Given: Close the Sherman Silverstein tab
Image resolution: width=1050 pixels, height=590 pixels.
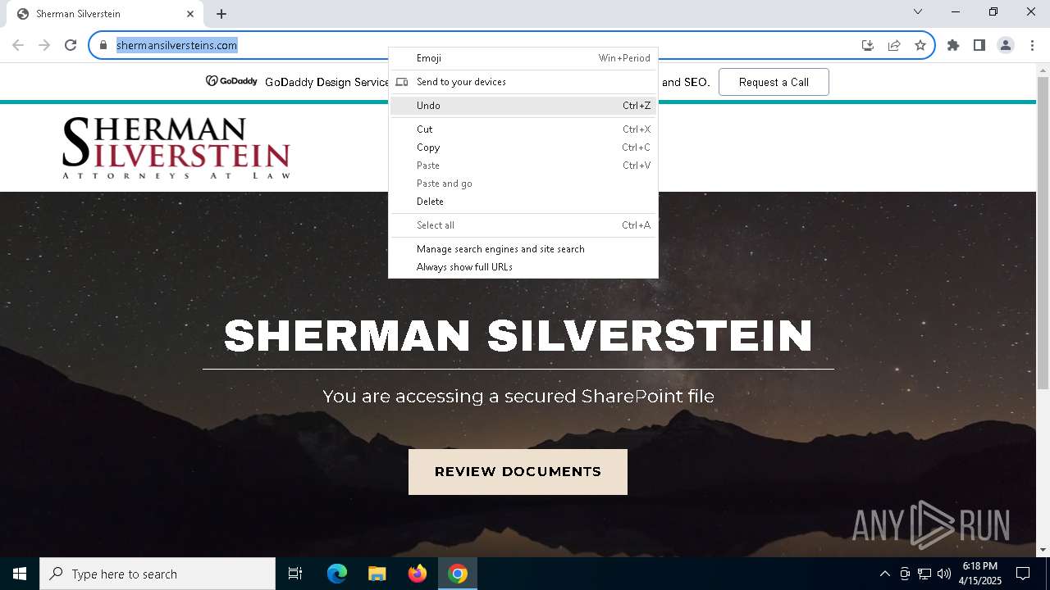Looking at the screenshot, I should (190, 14).
